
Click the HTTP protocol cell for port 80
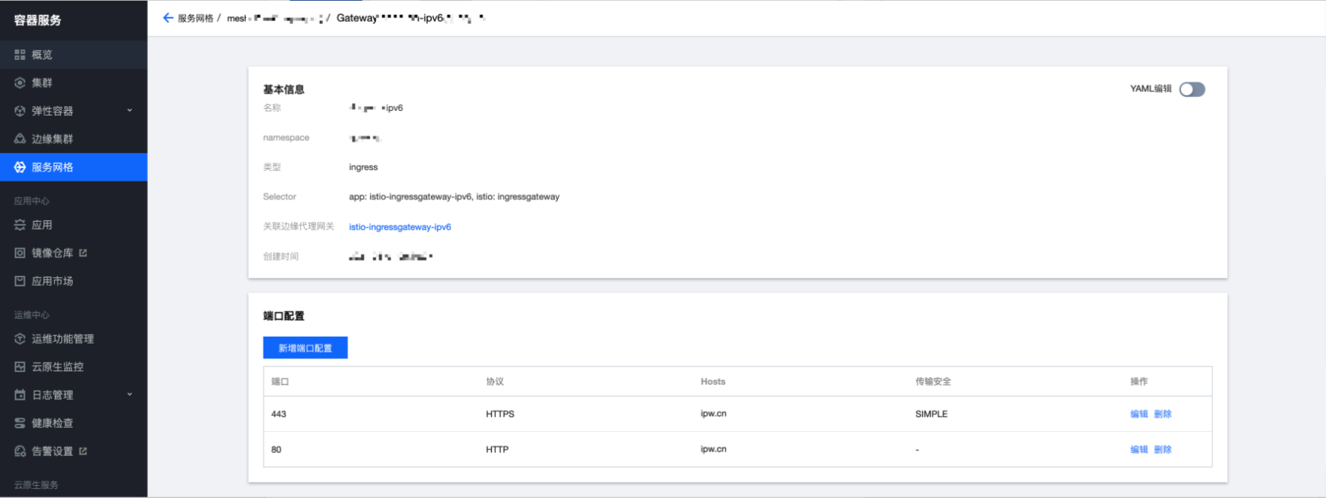tap(497, 449)
